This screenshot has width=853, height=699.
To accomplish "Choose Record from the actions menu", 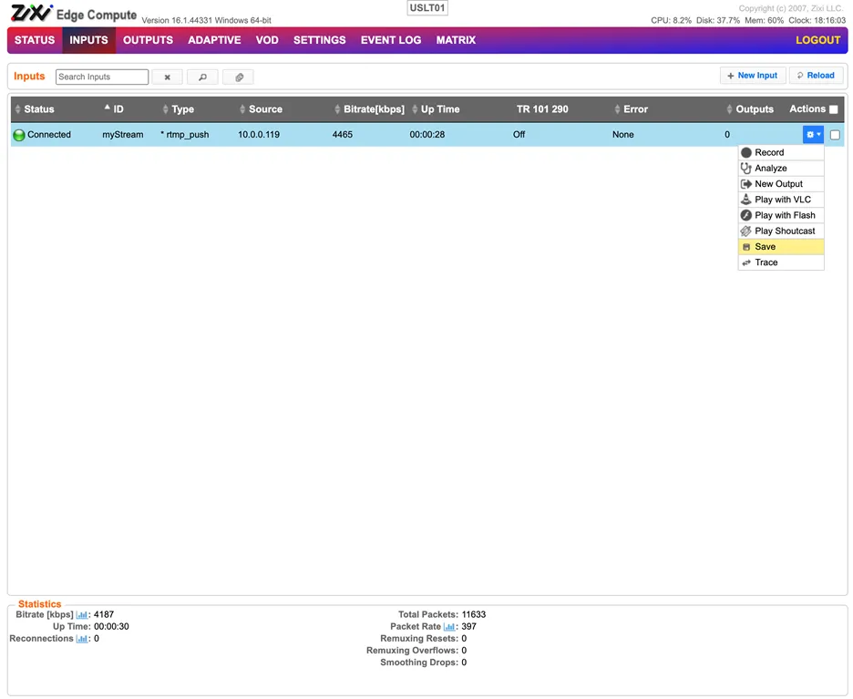I will pos(781,153).
